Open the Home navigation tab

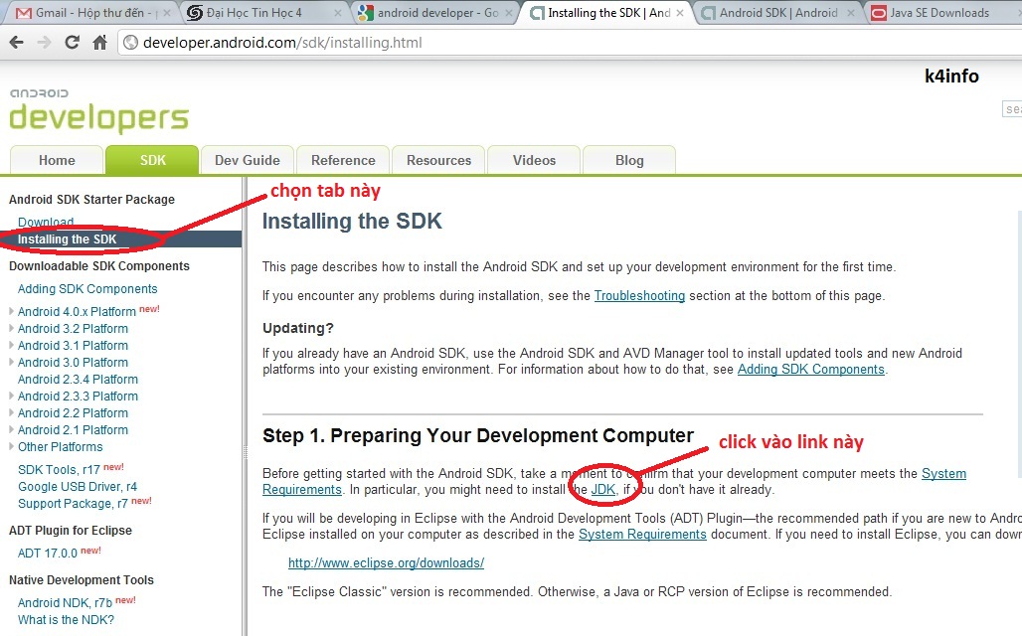pos(57,160)
